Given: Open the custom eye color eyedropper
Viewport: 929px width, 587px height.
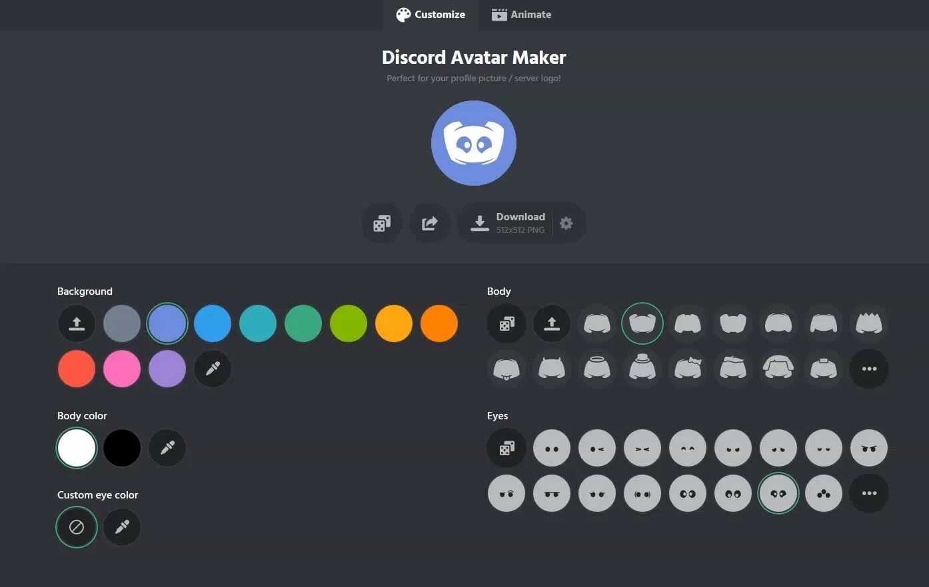Looking at the screenshot, I should click(122, 527).
